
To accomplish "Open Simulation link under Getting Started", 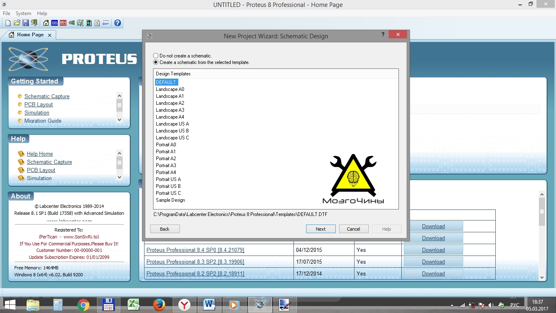I will (x=37, y=112).
